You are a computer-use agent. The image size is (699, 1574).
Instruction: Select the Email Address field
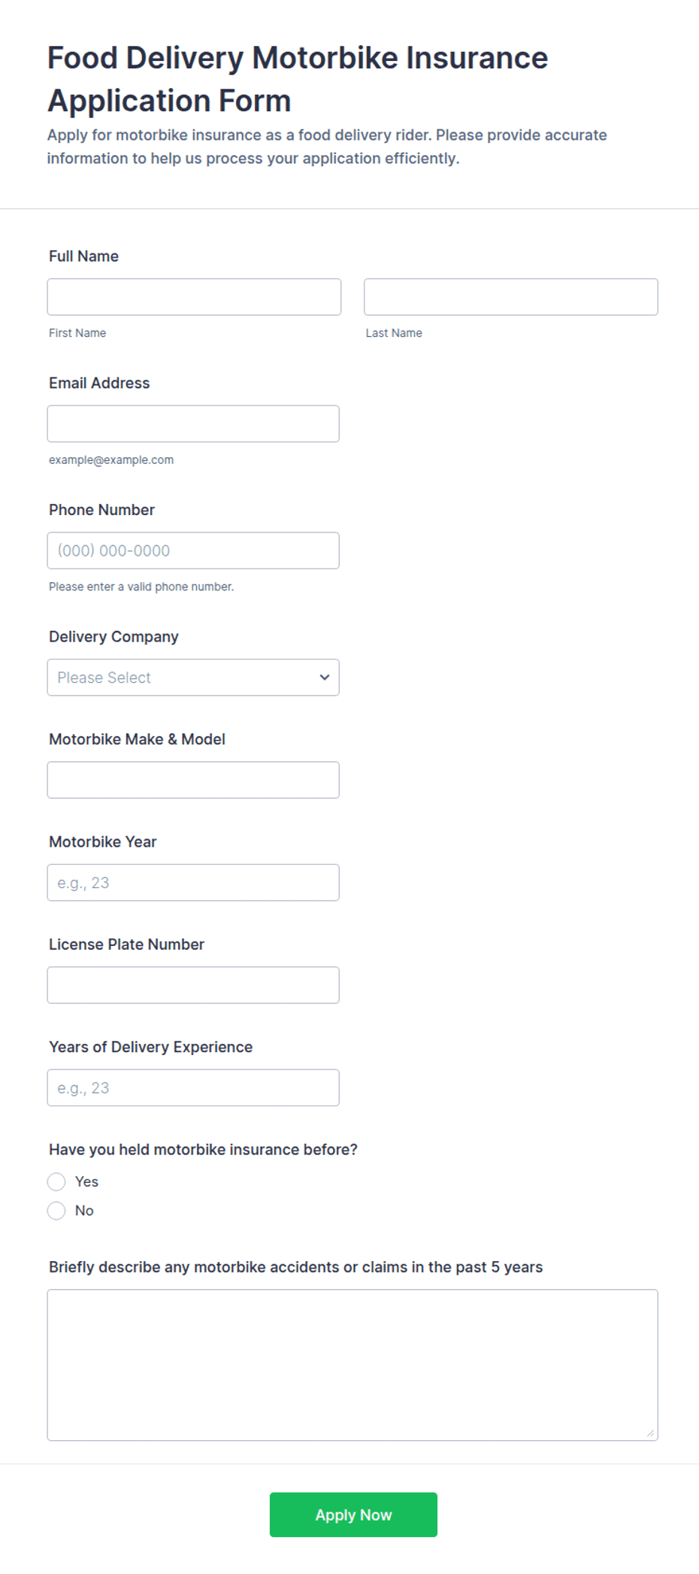193,424
